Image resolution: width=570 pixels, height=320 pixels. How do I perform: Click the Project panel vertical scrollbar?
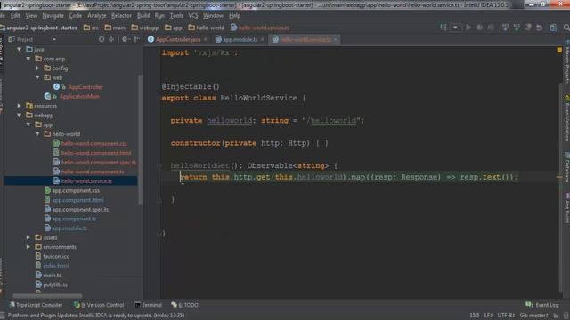tap(140, 140)
